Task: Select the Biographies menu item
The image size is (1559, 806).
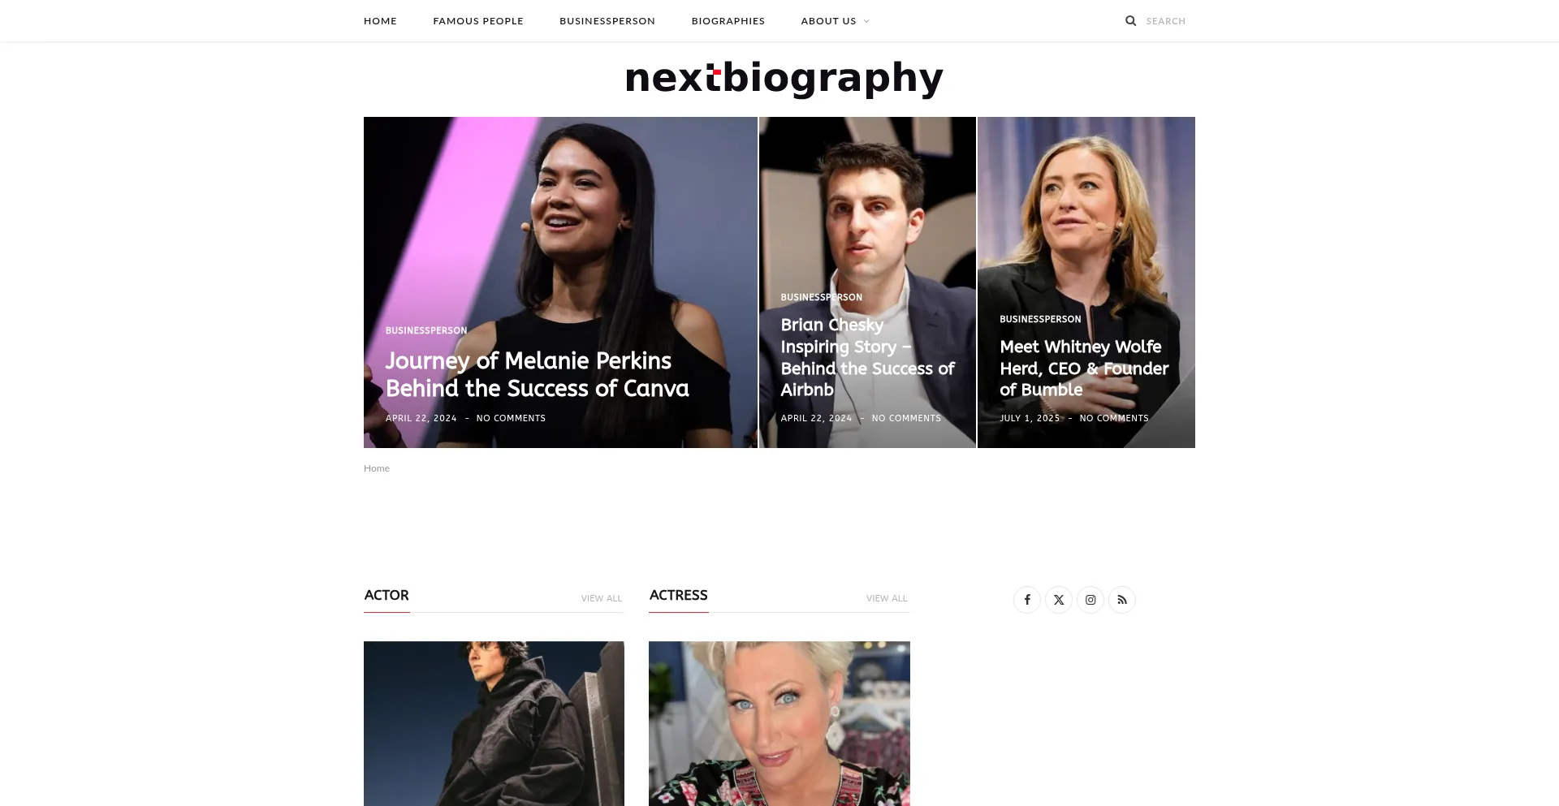Action: click(x=728, y=21)
